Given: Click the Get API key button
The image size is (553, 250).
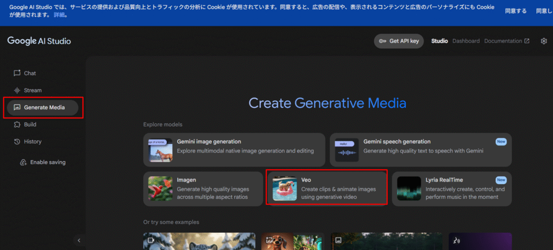Looking at the screenshot, I should point(399,41).
